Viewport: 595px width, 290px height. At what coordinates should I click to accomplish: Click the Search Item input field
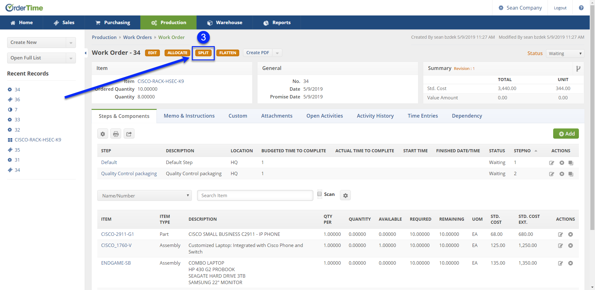[x=255, y=196]
